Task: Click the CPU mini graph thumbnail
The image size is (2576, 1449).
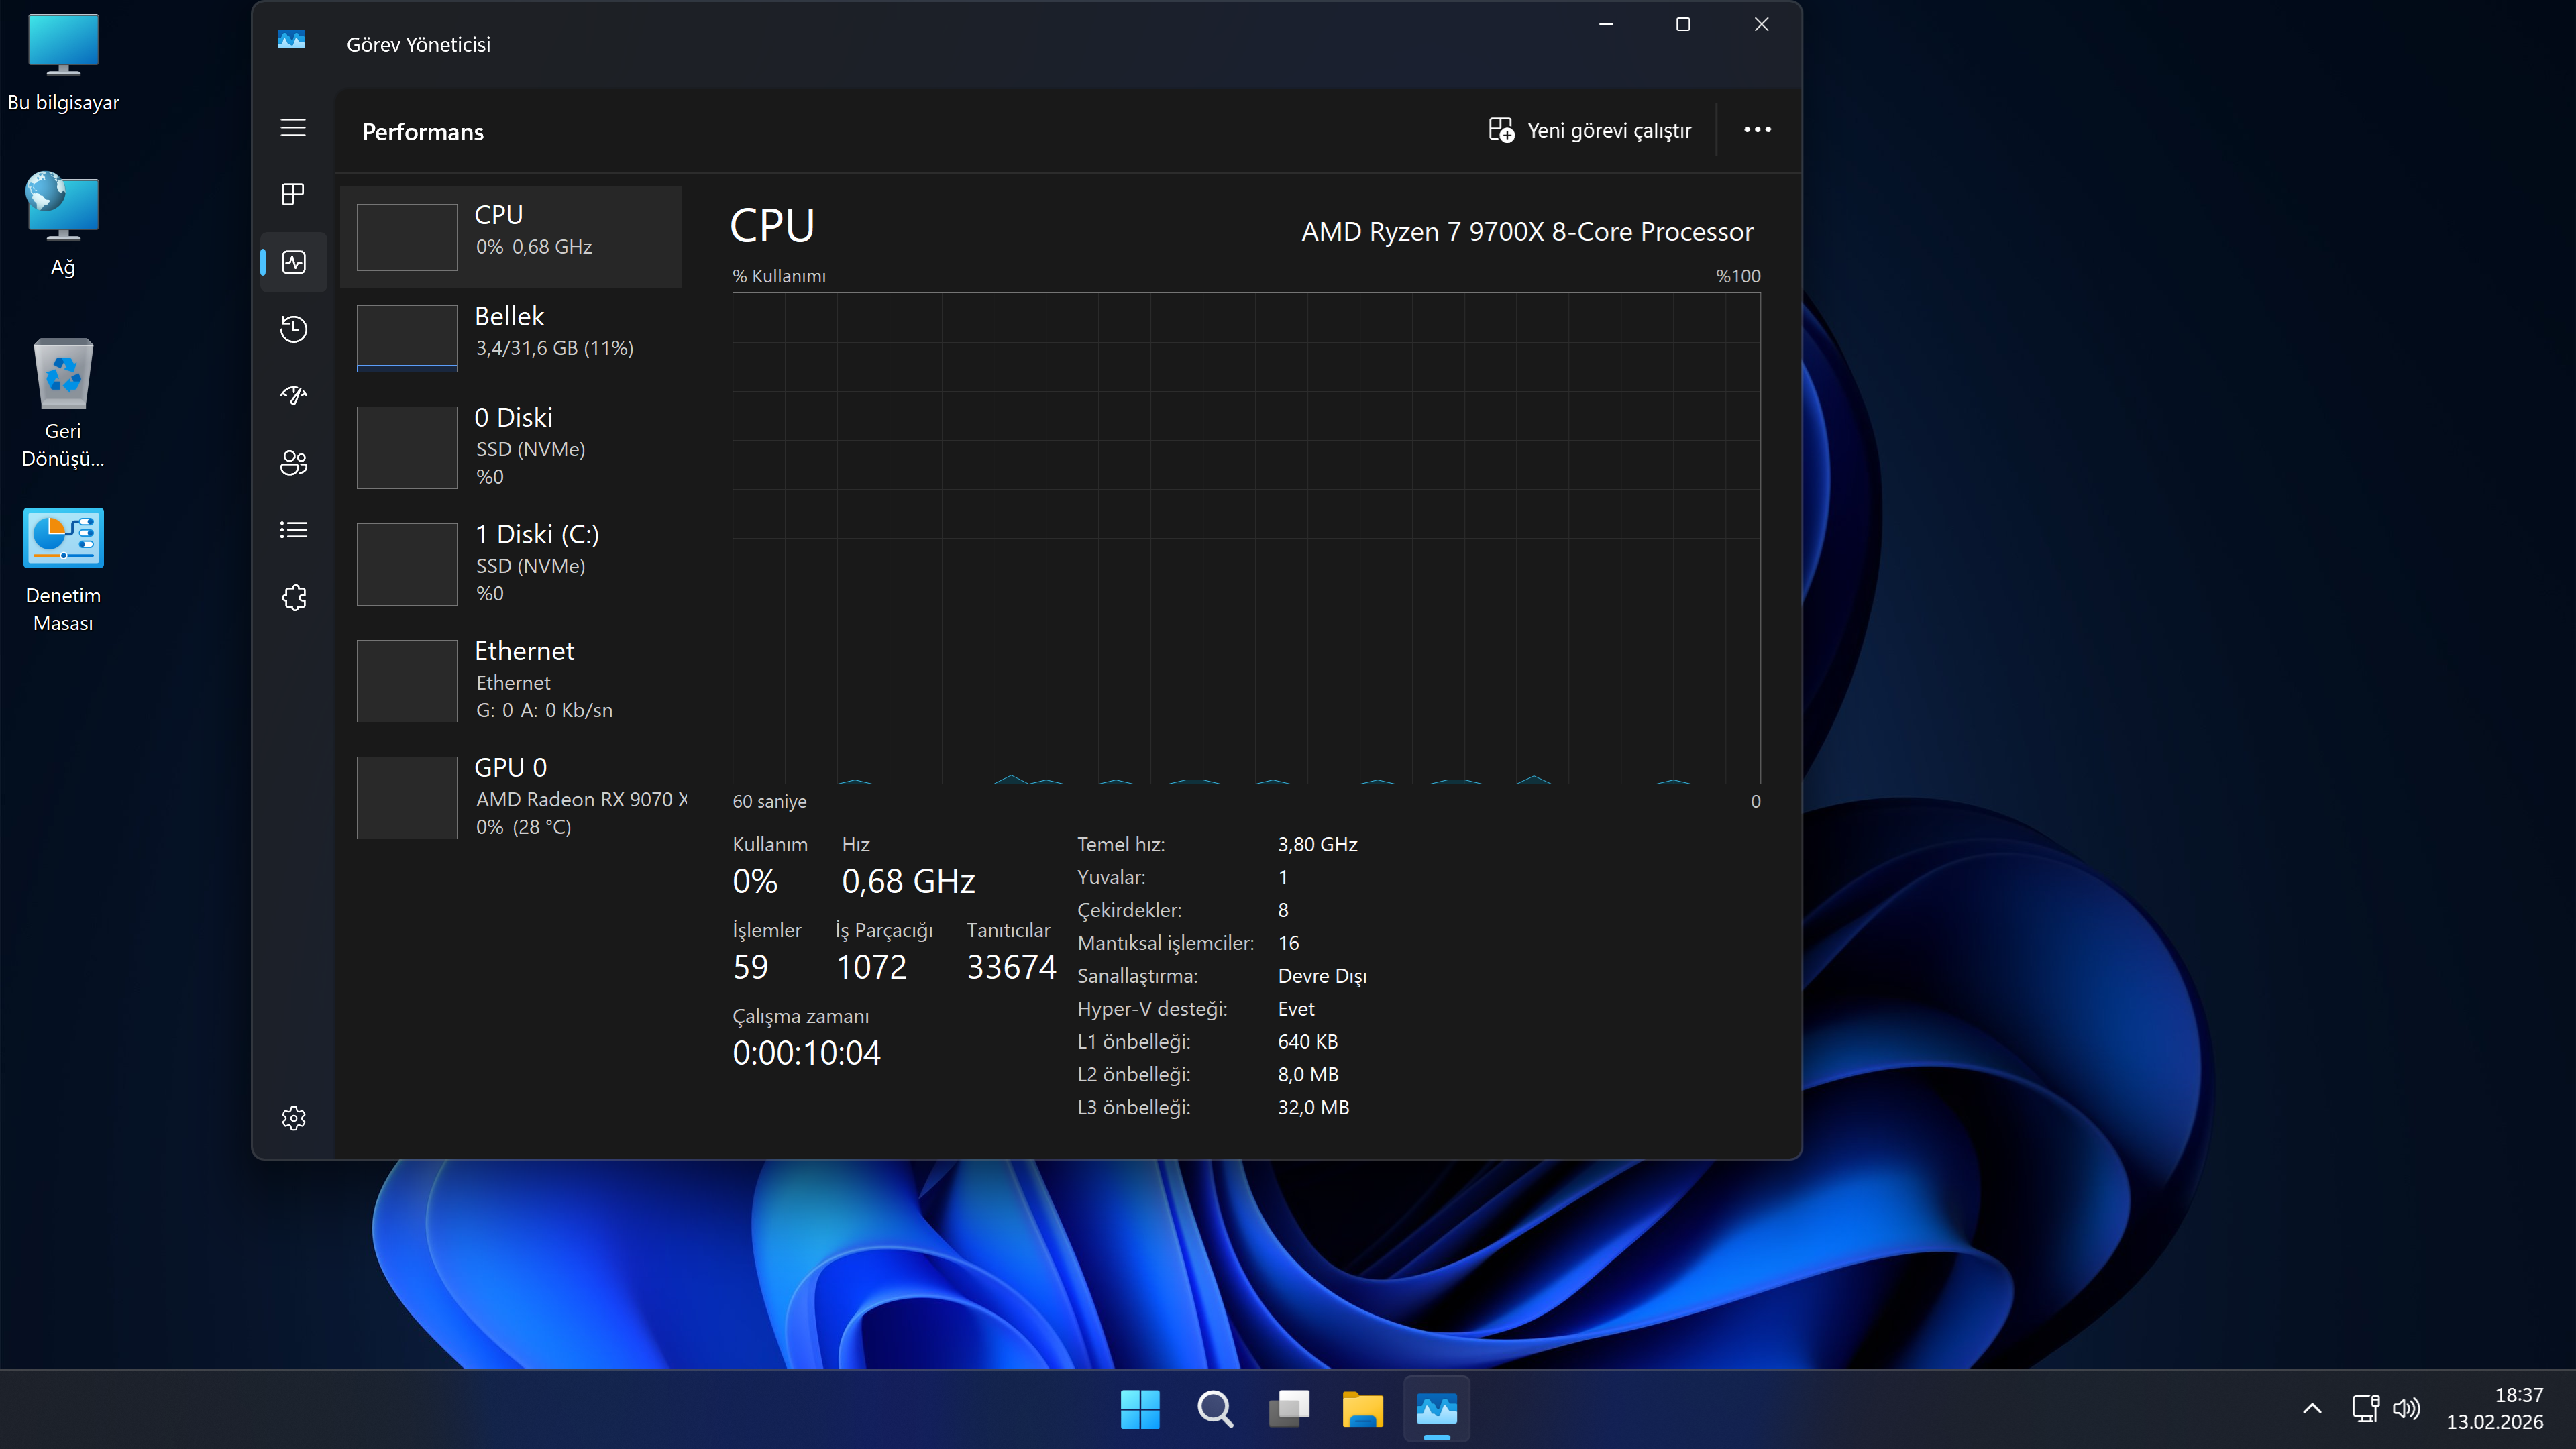Action: [407, 237]
